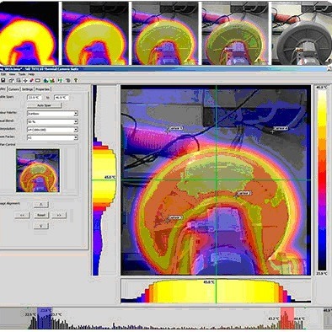Select the rectangle area tool icon
332x332 pixels.
coord(38,80)
